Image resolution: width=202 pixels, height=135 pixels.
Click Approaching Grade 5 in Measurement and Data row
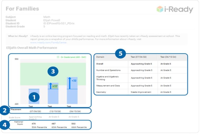click(142, 86)
